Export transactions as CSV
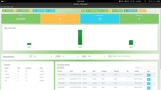The image size is (161, 90). [x=59, y=68]
